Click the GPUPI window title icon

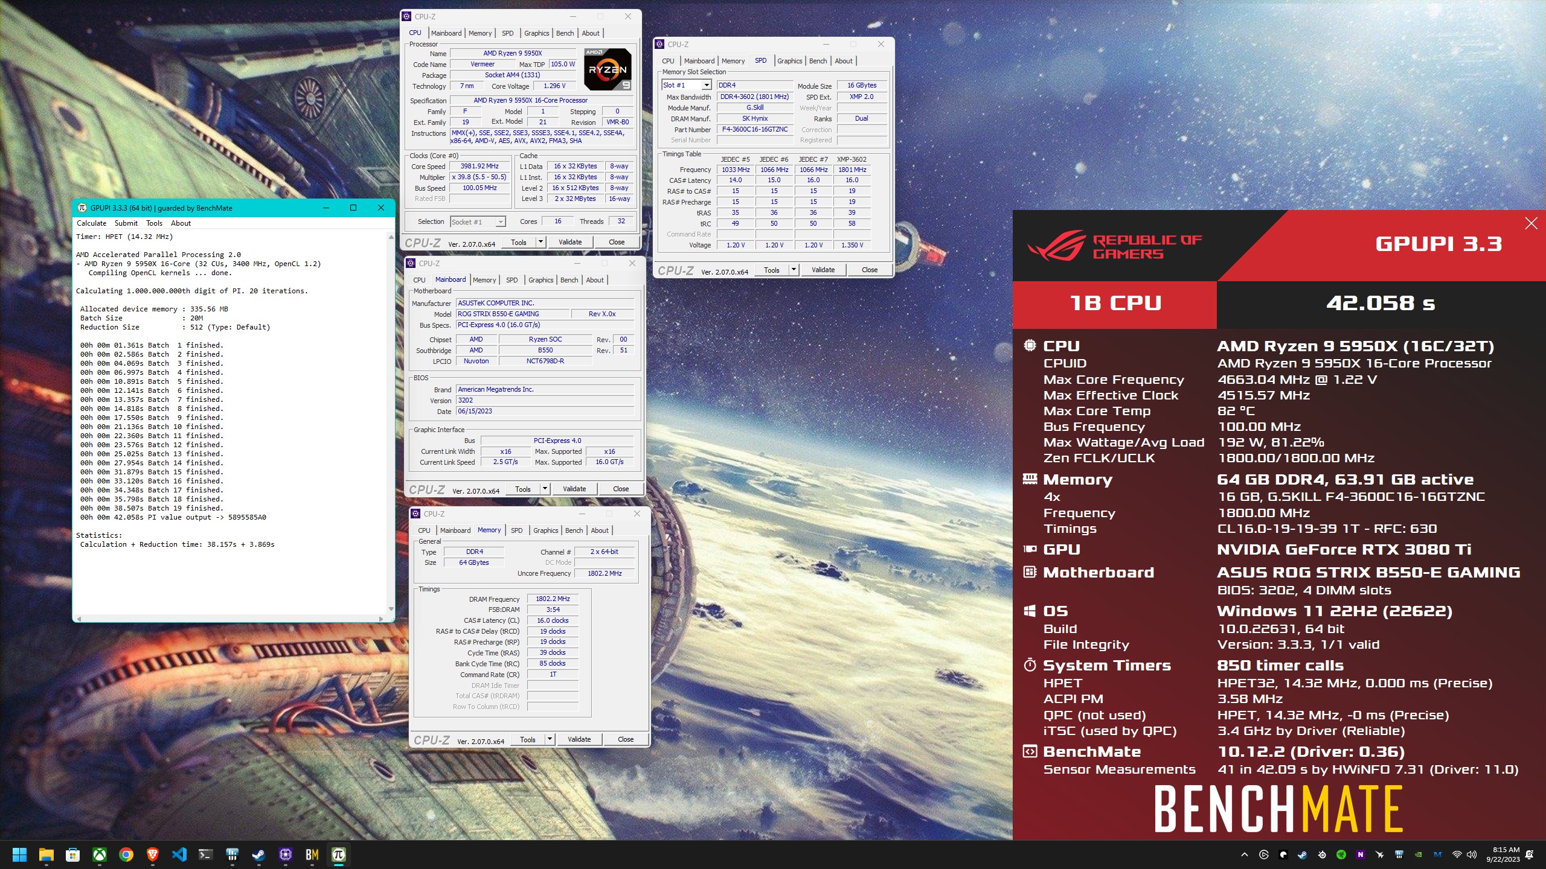(82, 208)
